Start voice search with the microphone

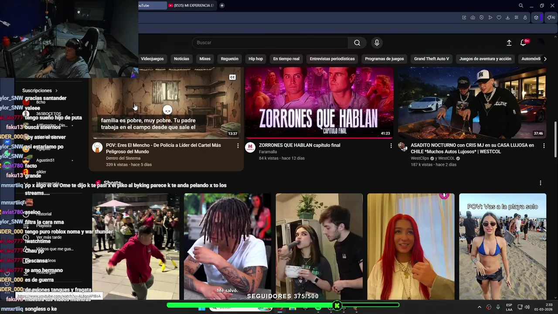click(377, 43)
